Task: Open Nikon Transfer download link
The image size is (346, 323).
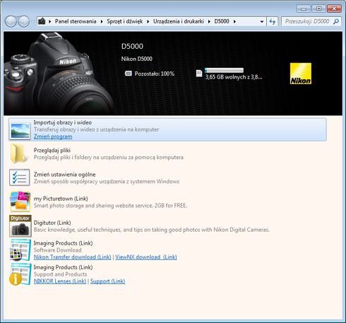Action: (72, 257)
